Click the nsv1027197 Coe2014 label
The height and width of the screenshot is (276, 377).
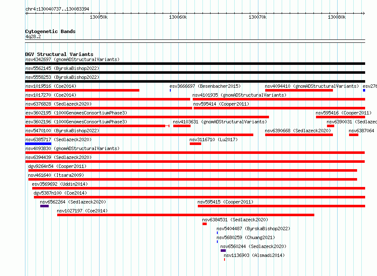[x=82, y=211]
